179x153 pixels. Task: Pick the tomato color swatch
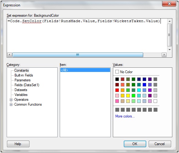[123, 85]
